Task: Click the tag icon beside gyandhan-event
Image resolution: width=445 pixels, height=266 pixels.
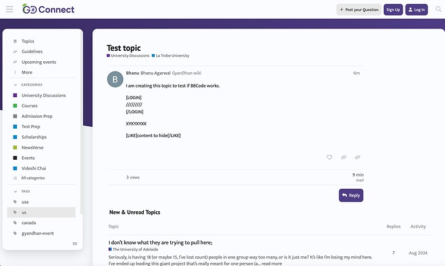Action: pos(15,233)
